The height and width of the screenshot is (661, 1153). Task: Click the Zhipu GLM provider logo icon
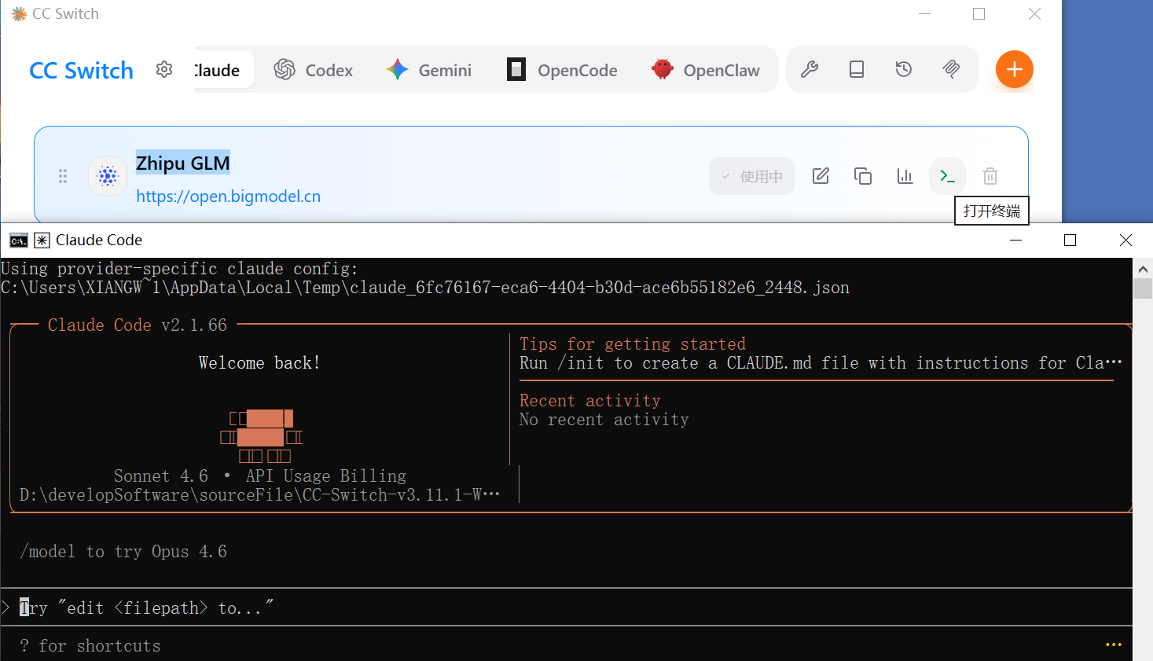pos(108,176)
